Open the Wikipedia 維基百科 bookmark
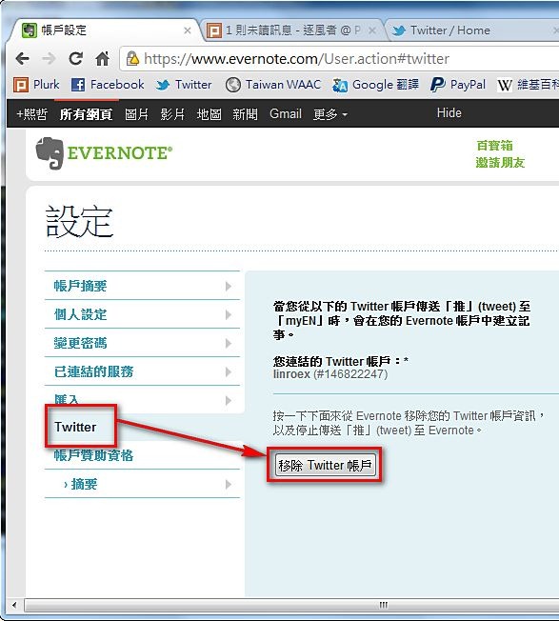Viewport: 559px width, 621px height. click(528, 85)
